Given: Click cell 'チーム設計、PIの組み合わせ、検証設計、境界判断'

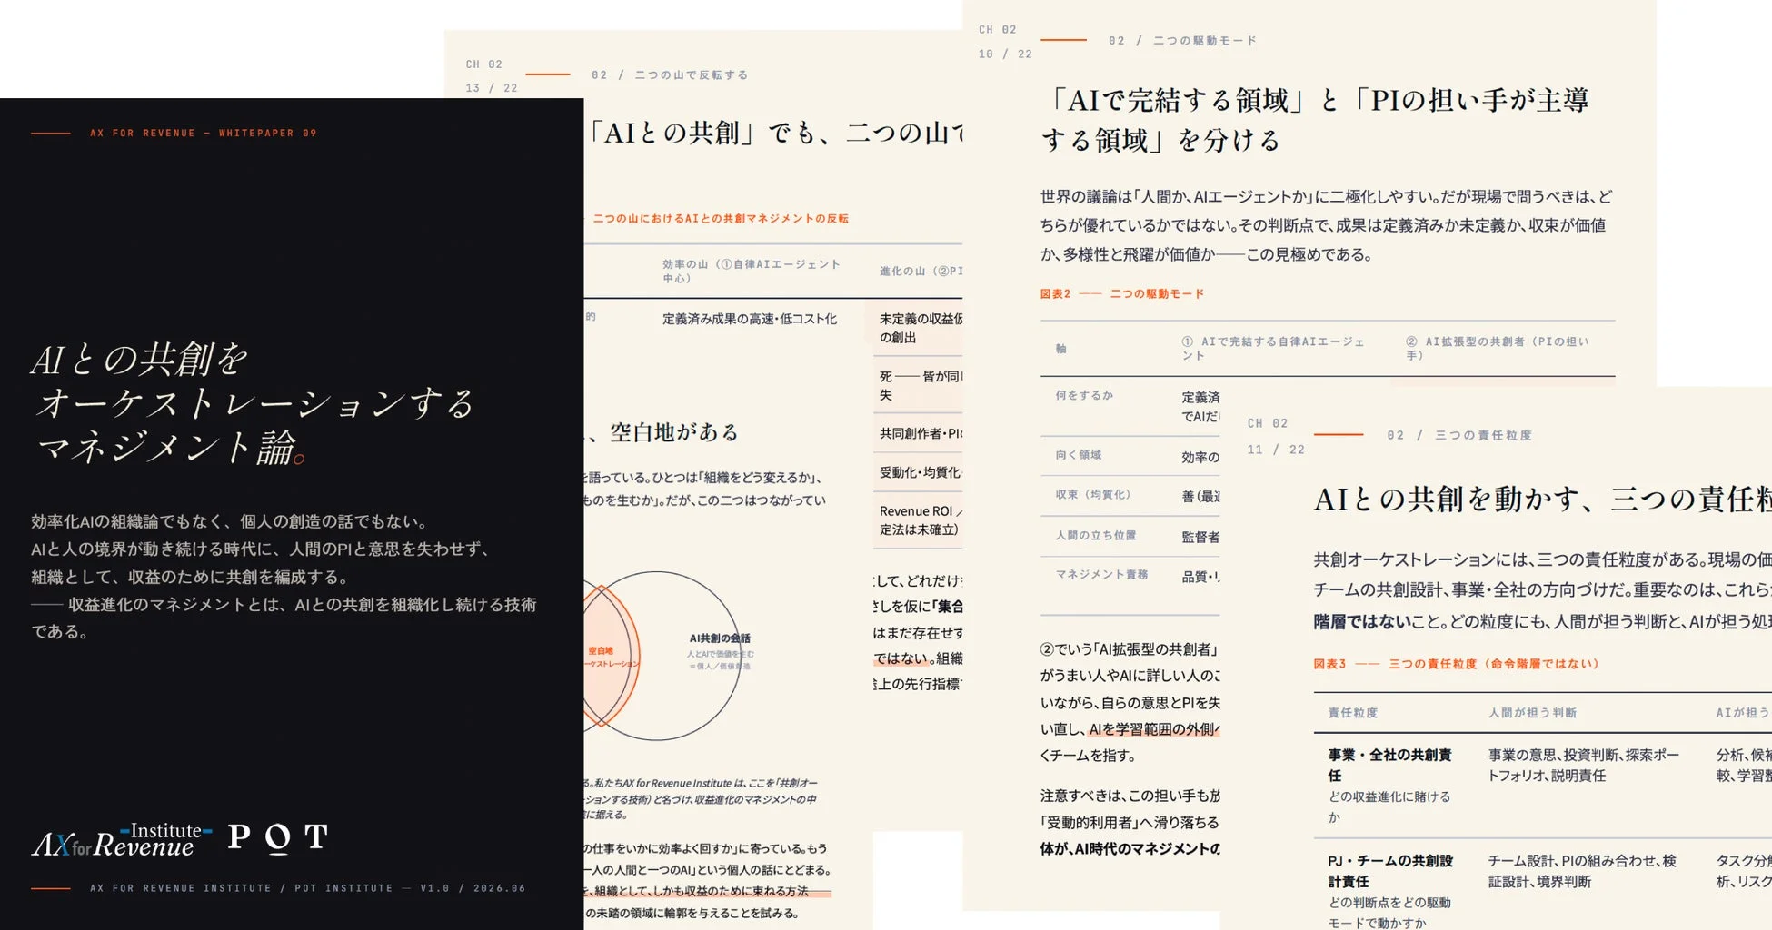Looking at the screenshot, I should pos(1581,871).
